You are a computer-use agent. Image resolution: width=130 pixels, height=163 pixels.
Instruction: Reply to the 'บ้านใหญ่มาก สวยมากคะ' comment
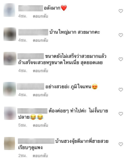40,40
